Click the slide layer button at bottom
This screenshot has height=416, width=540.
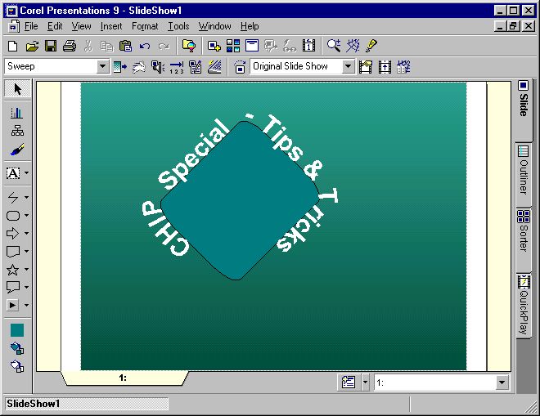(349, 382)
